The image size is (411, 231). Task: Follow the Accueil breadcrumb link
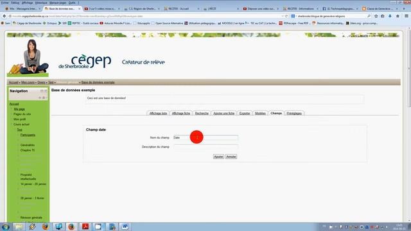pos(13,83)
